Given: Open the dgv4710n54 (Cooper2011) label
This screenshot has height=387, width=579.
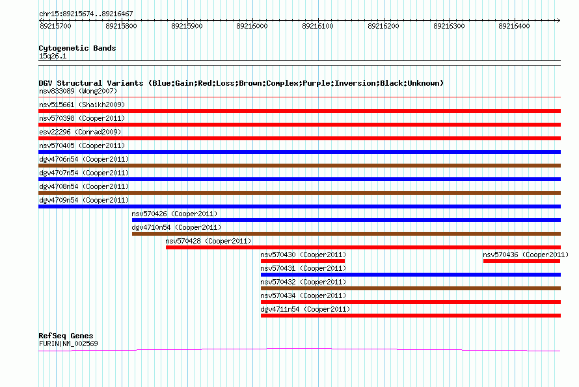Looking at the screenshot, I should click(x=176, y=227).
